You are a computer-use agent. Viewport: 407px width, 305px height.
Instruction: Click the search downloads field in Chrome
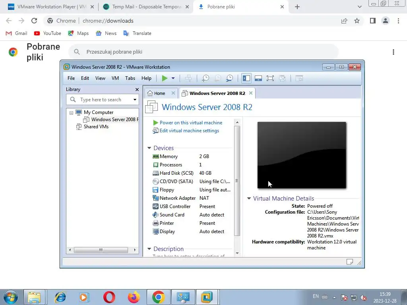tap(203, 52)
